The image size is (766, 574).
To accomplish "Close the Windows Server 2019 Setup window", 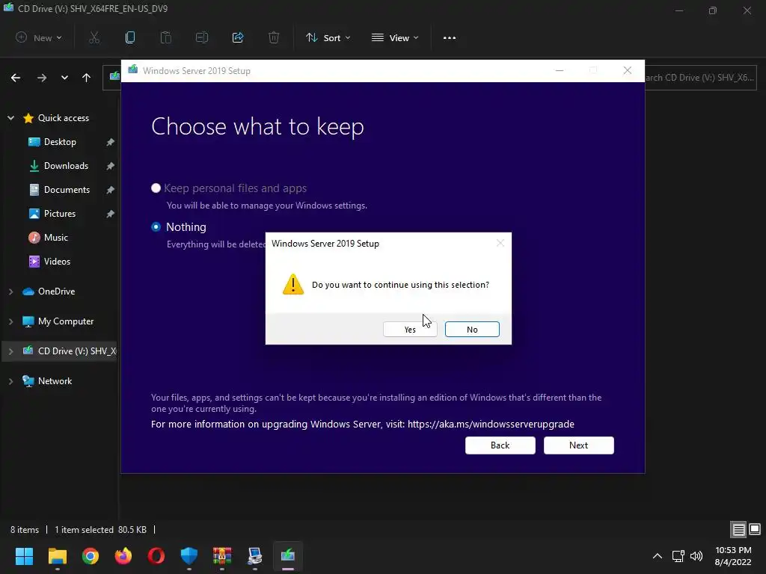I will click(628, 71).
